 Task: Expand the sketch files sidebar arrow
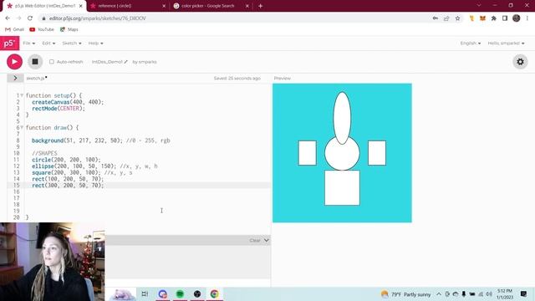pos(15,78)
